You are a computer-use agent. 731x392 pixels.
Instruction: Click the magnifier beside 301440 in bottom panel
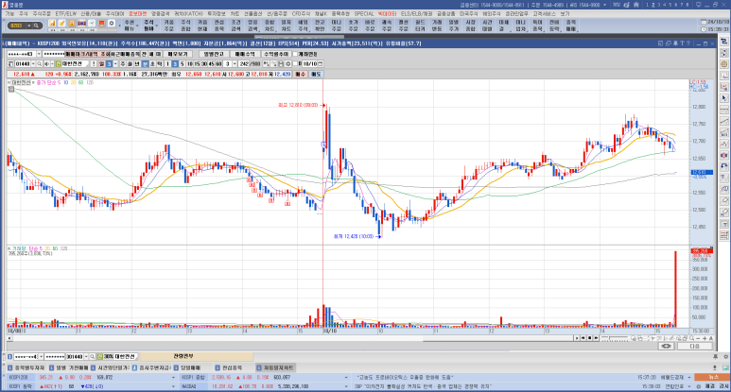93,357
